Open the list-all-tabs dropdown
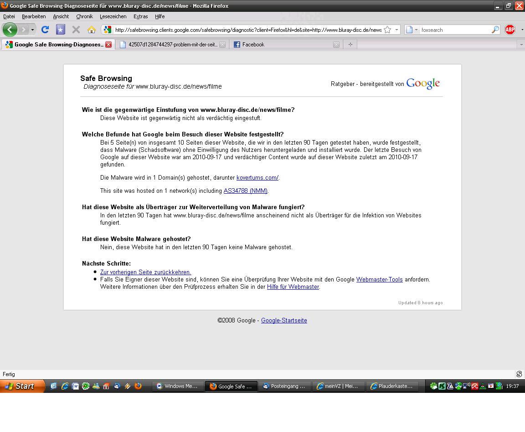The image size is (525, 432). 521,45
